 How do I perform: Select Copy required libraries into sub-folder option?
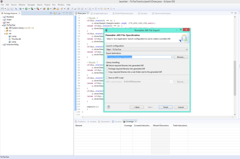pyautogui.click(x=107, y=72)
